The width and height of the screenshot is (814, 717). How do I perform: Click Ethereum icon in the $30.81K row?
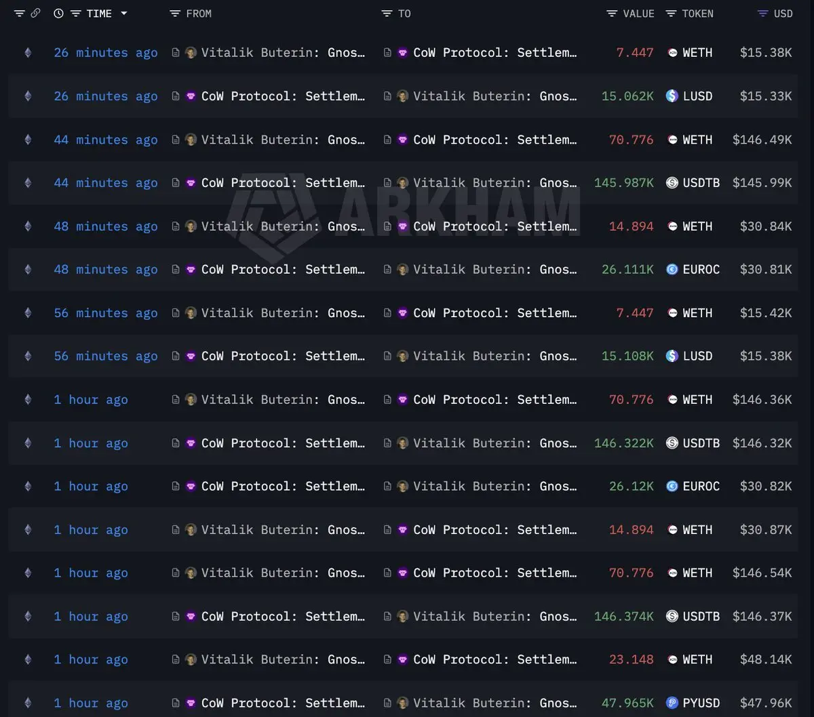[x=28, y=270]
